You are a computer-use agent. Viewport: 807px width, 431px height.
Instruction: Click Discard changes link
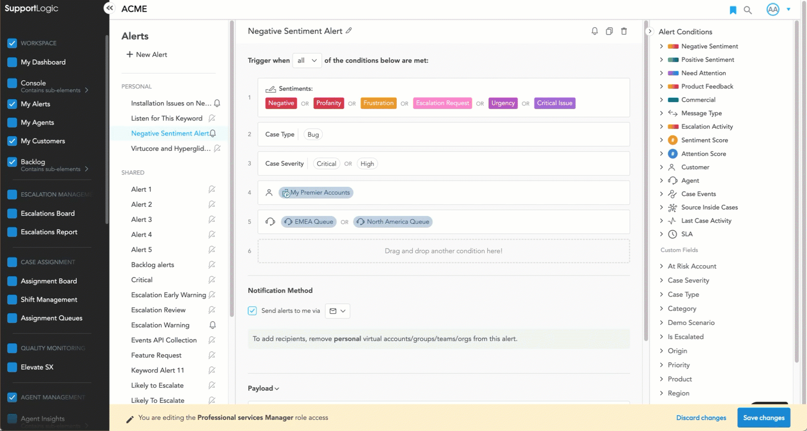701,418
